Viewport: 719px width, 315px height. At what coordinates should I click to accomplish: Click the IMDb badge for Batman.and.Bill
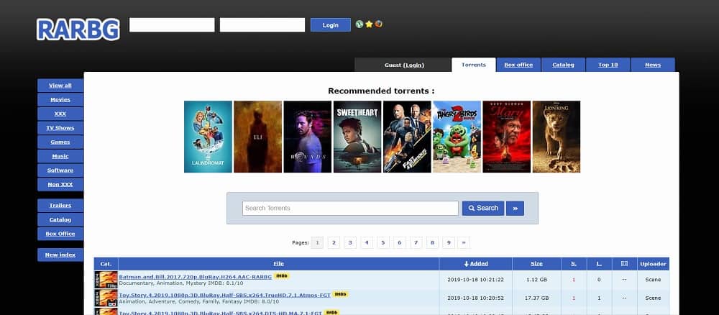point(282,276)
